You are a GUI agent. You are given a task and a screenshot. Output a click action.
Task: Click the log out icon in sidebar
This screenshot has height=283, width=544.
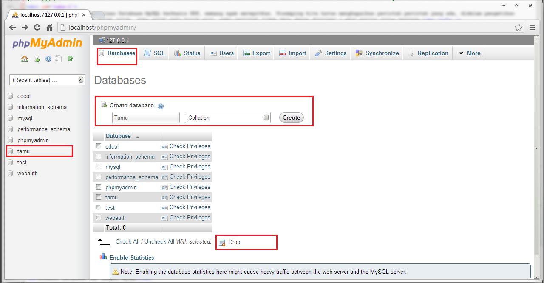(37, 59)
